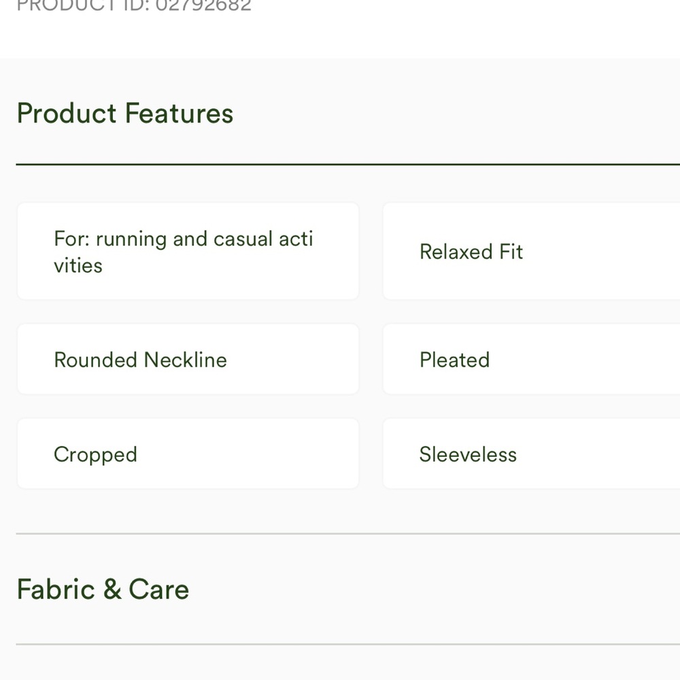Click the 'Relaxed Fit' text label
Viewport: 680px width, 680px height.
(x=471, y=252)
